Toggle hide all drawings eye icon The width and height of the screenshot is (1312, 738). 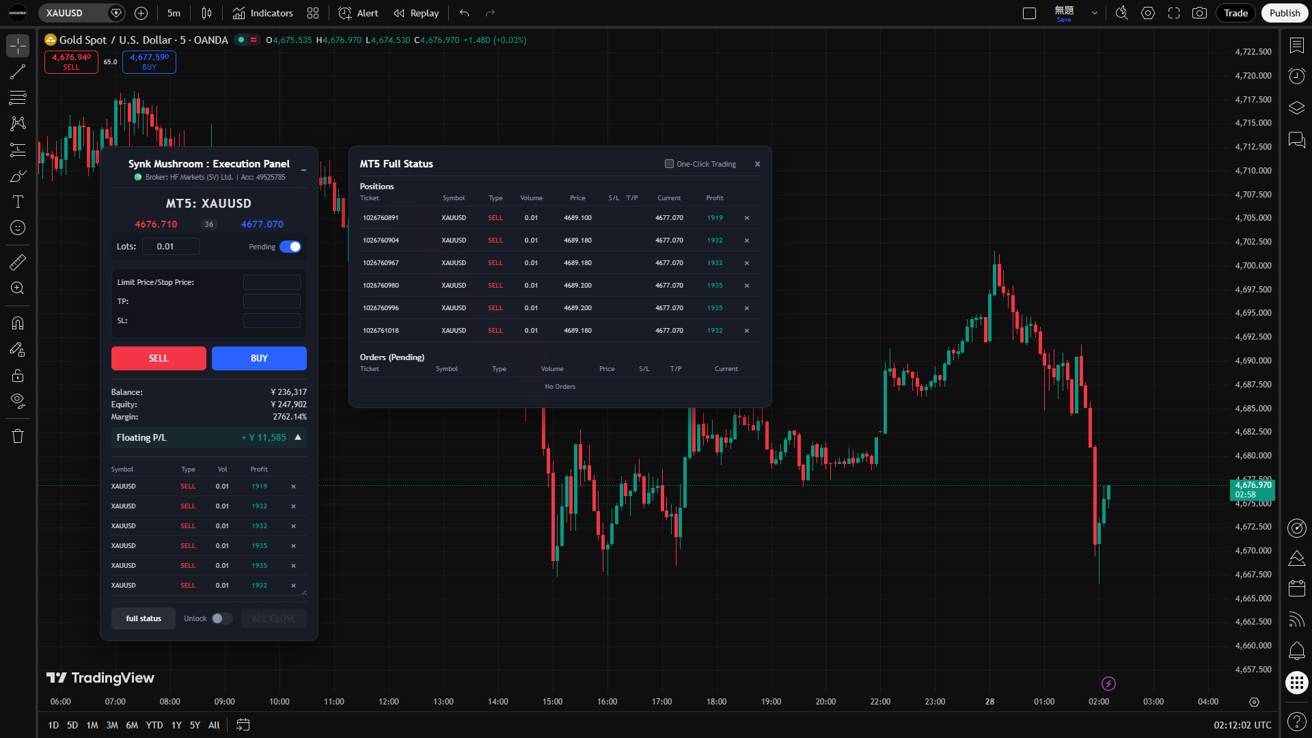pos(18,401)
